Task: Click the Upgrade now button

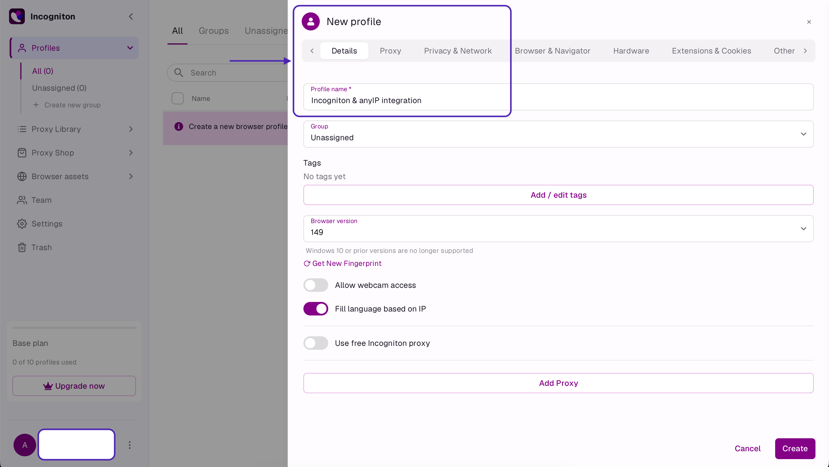Action: (74, 386)
